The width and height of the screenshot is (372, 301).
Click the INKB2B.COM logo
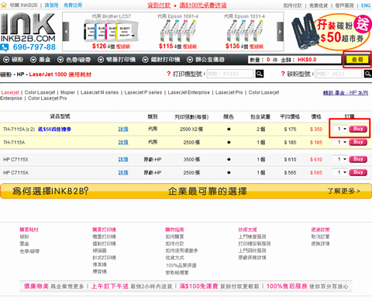point(28,28)
